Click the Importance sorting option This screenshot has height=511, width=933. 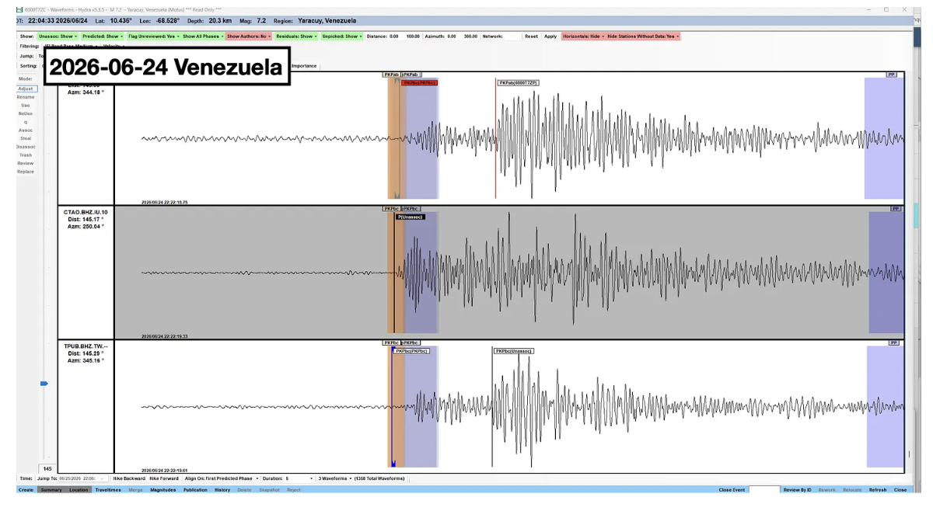pos(304,66)
